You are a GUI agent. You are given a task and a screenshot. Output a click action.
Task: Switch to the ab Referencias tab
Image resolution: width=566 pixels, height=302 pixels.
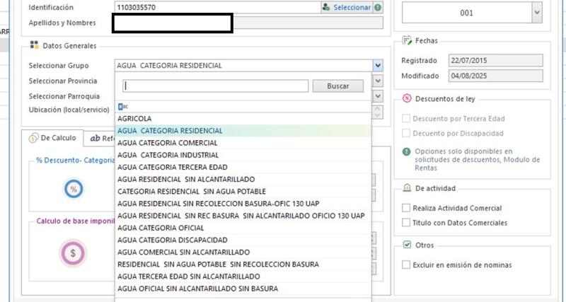point(100,139)
